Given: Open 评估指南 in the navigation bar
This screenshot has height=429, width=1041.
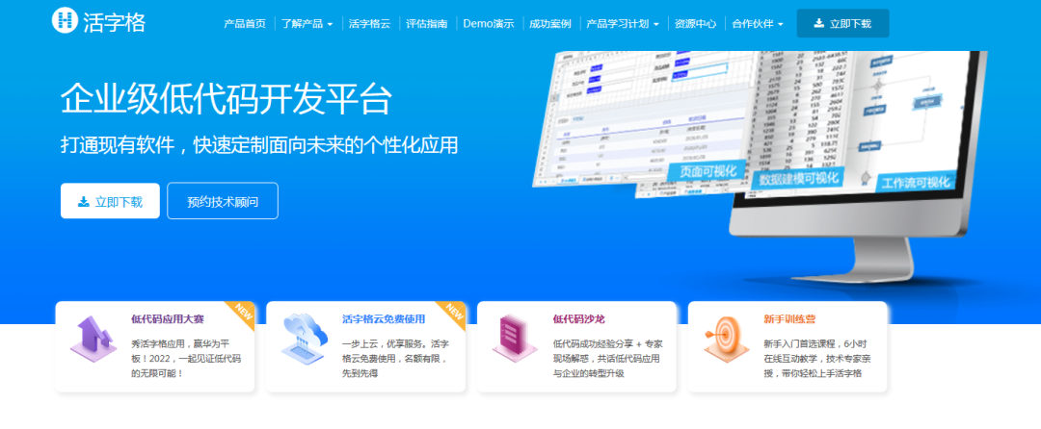Looking at the screenshot, I should coord(427,24).
